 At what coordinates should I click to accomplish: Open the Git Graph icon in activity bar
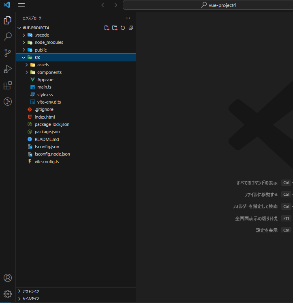coord(8,102)
